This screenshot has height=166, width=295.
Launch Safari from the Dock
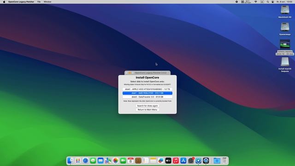(85, 160)
